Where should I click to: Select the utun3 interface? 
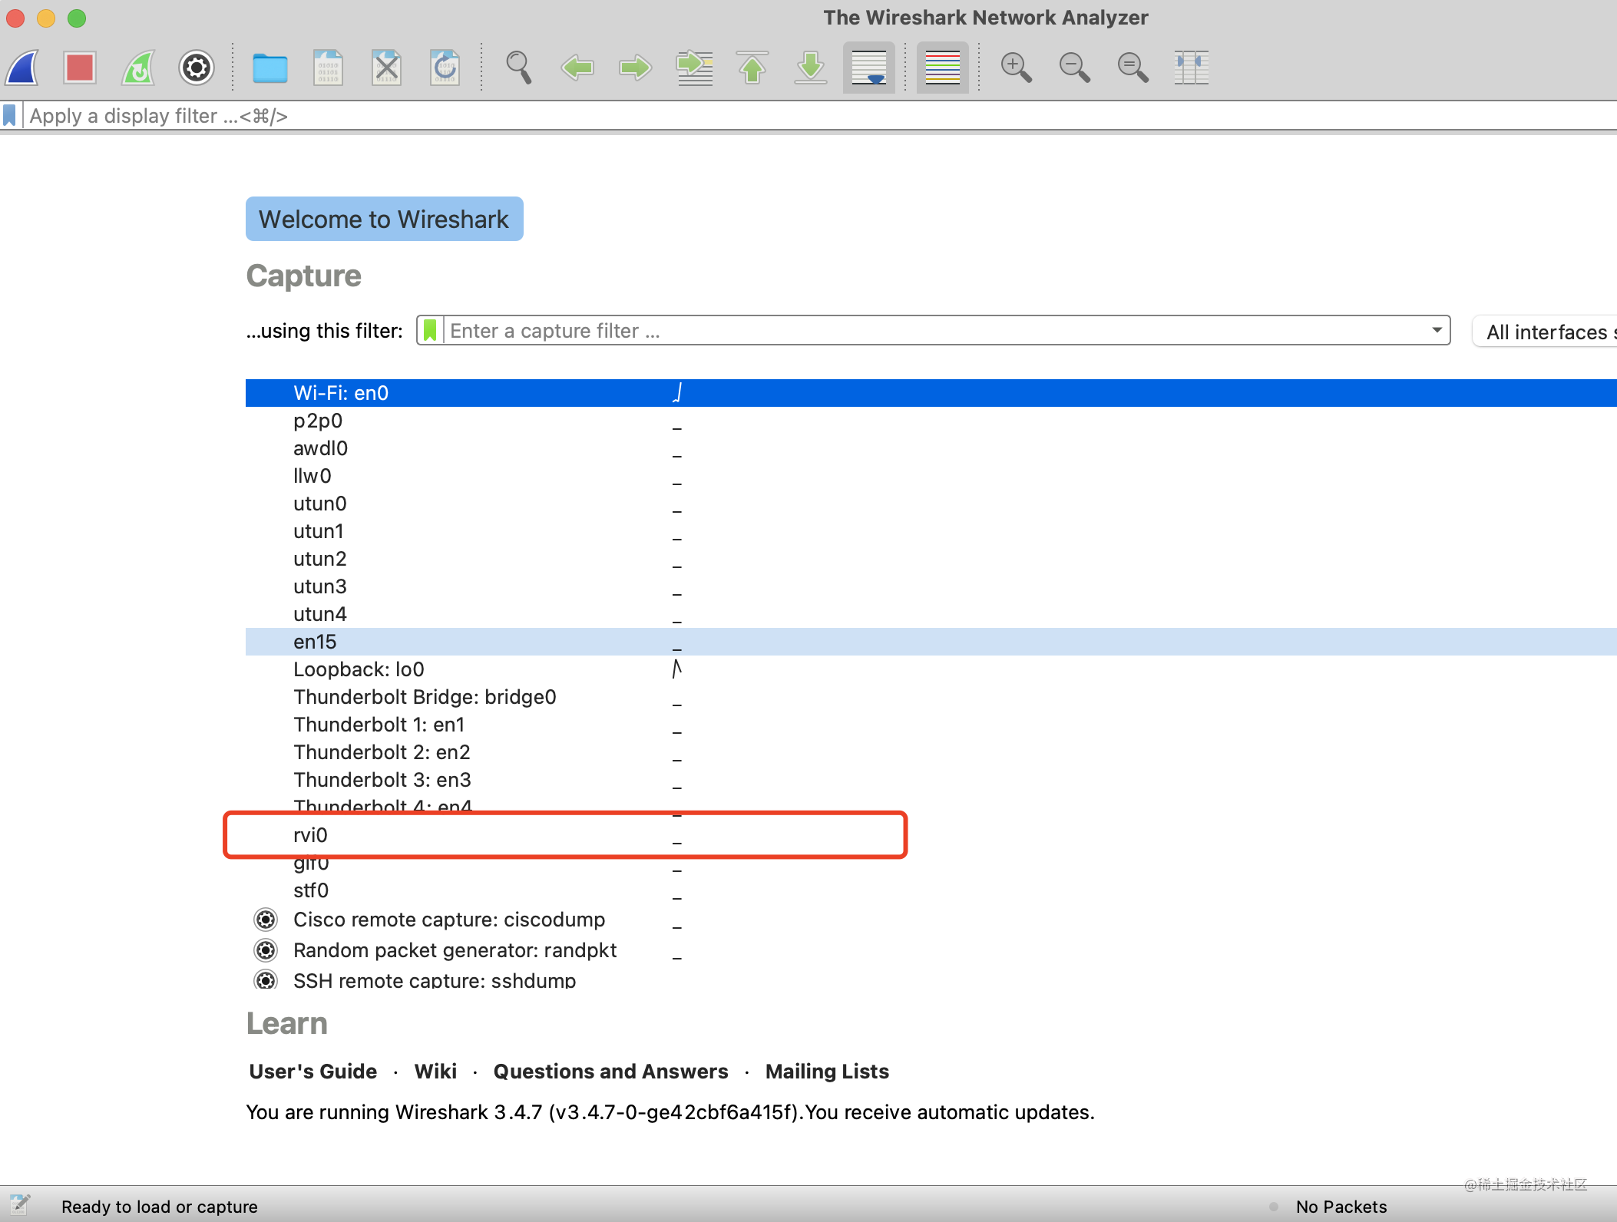pos(931,586)
